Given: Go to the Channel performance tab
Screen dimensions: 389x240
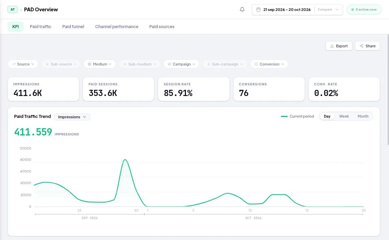Looking at the screenshot, I should pyautogui.click(x=117, y=26).
